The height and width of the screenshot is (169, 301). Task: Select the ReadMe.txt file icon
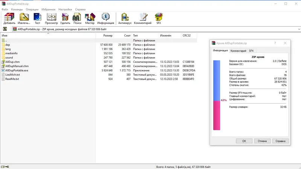(3, 79)
